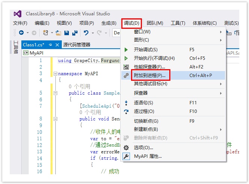
Task: Open the De... configuration combo box
Action: click(116, 33)
